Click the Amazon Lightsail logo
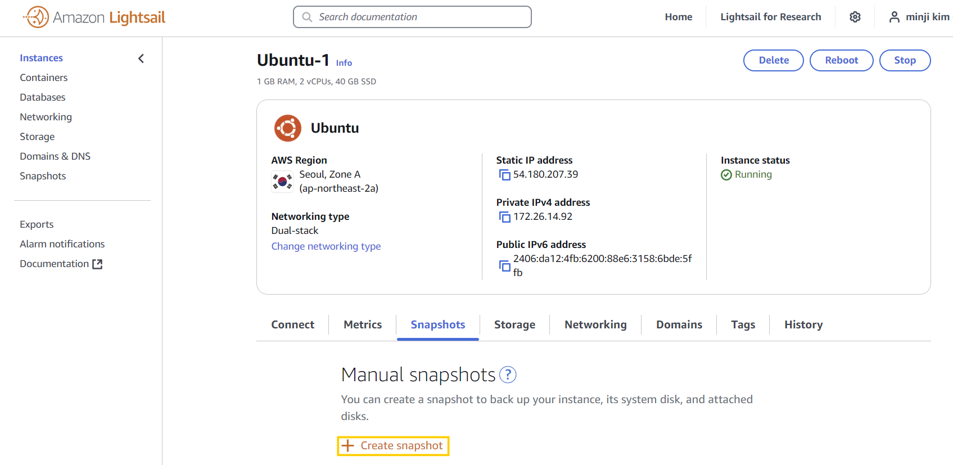953x465 pixels. pyautogui.click(x=94, y=17)
